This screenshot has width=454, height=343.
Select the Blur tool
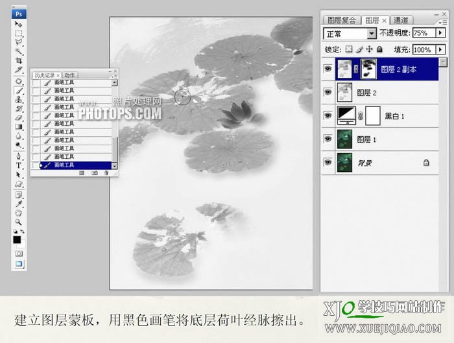point(19,136)
